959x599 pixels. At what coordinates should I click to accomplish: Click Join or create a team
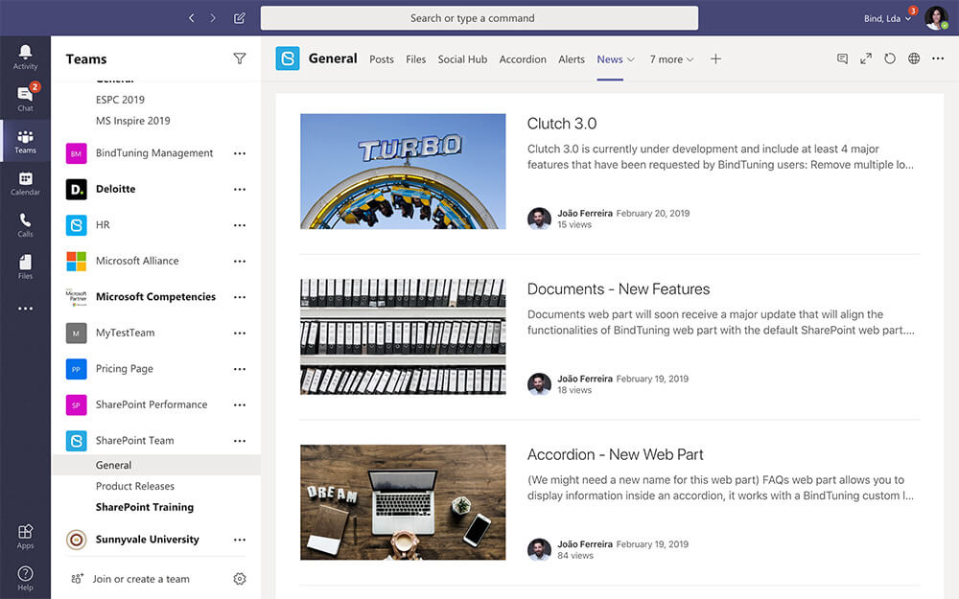click(141, 579)
